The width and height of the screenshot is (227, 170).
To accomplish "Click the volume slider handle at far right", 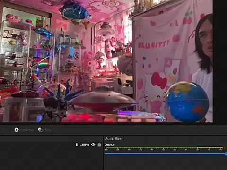I will coord(226,154).
